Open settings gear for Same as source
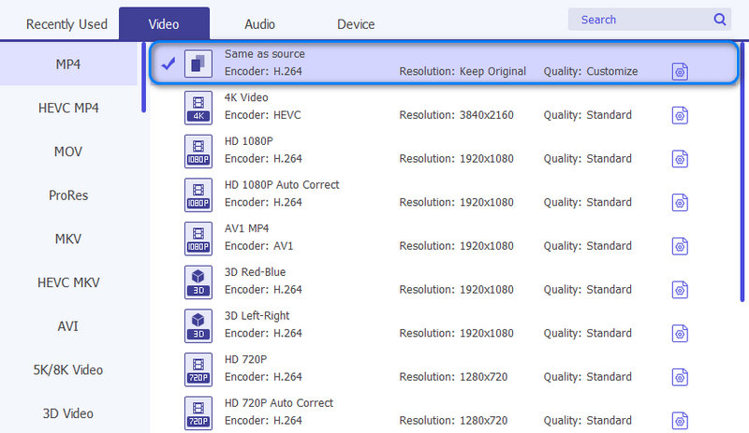Screen dimensions: 749x433 pyautogui.click(x=680, y=71)
